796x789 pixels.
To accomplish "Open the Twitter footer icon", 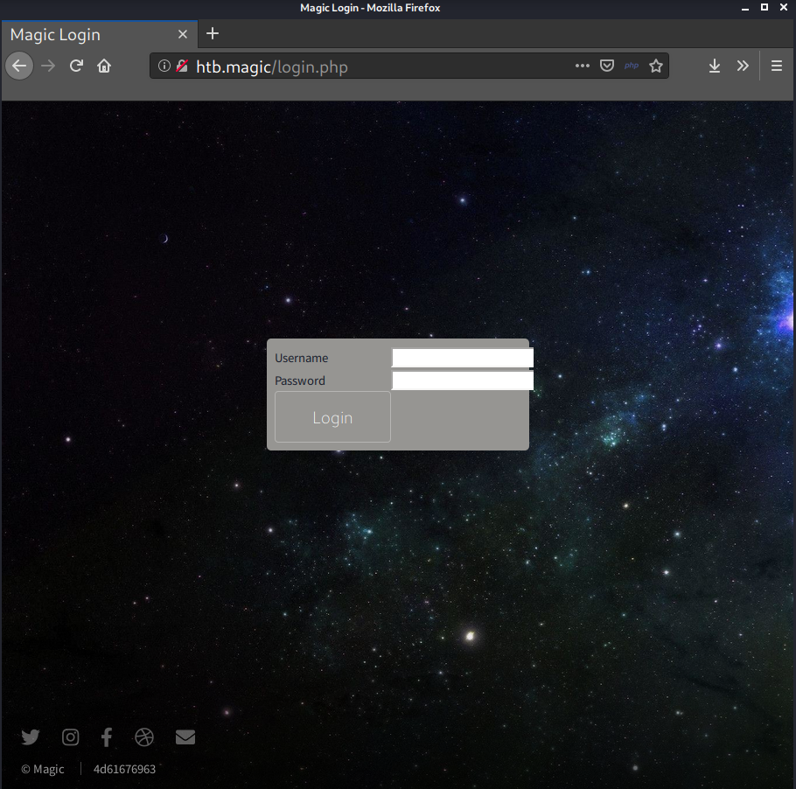I will click(x=31, y=737).
